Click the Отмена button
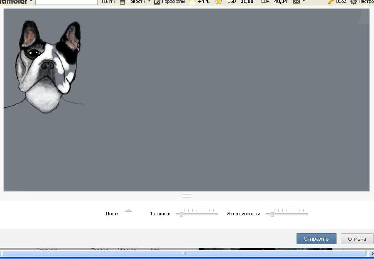Screen dimensions: 374x259 [357, 239]
